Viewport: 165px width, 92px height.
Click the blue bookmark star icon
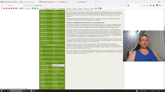[128, 5]
